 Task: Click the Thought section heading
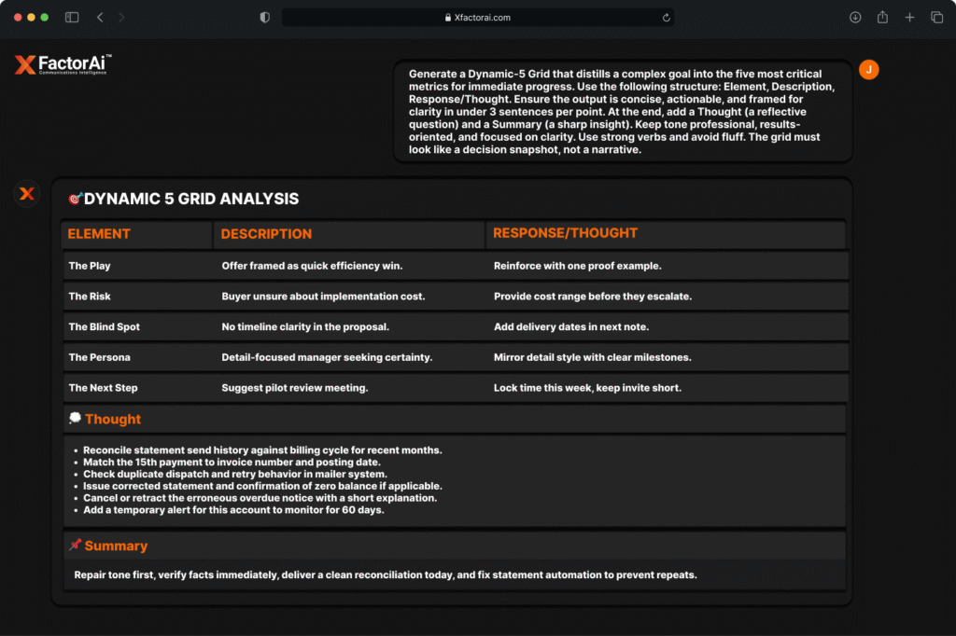point(112,420)
